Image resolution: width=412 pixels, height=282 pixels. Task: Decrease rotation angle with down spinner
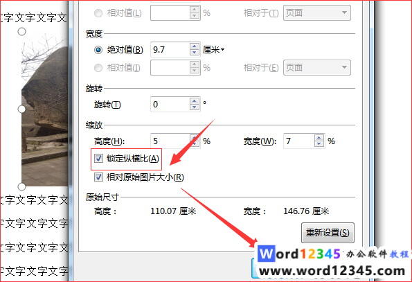pos(194,107)
